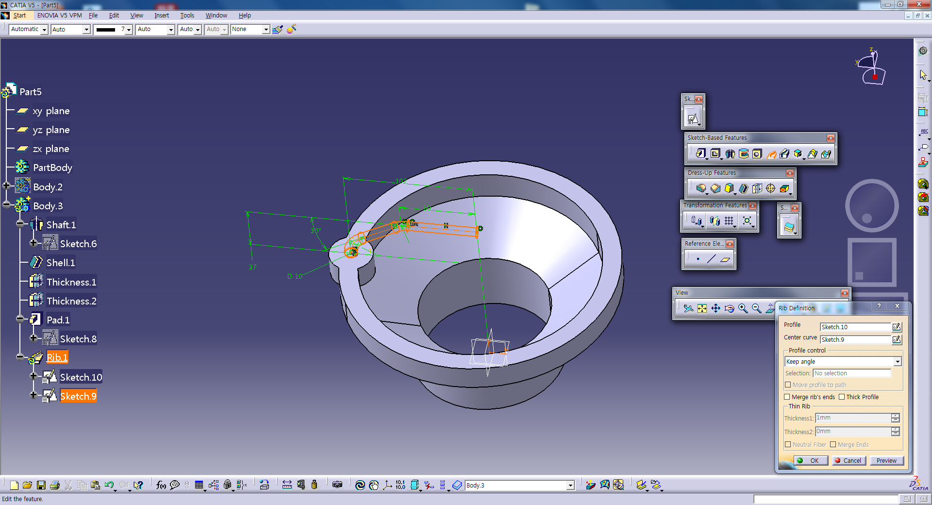Select the Pocket tool icon

pyautogui.click(x=715, y=154)
